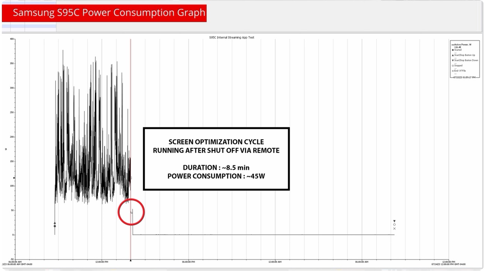Click the cursor value arrow on the Y axis
Viewport: 484px width, 271px height.
pos(14,178)
